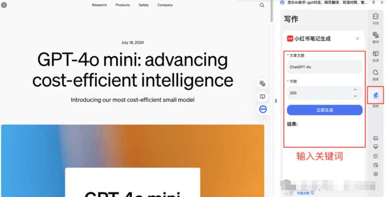Click the pin icon in extension title bar
386x197 pixels.
click(374, 3)
